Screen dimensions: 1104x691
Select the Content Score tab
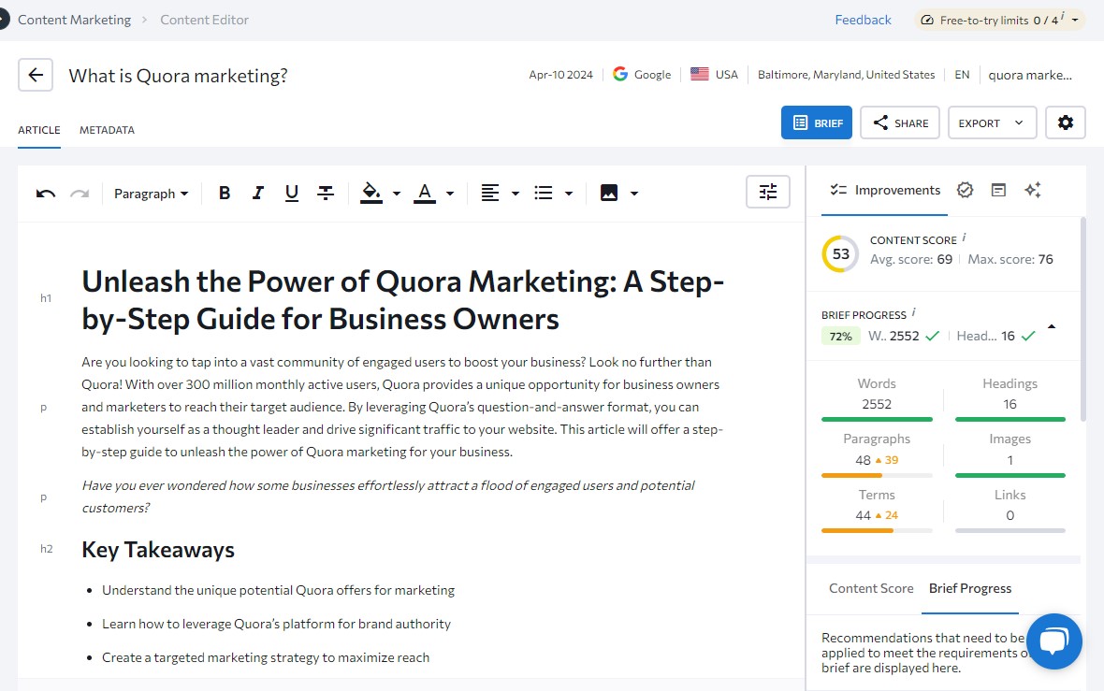(871, 588)
